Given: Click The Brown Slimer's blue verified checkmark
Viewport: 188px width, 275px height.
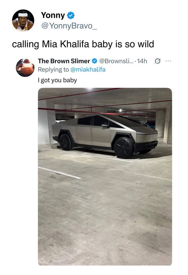Looking at the screenshot, I should tap(94, 61).
